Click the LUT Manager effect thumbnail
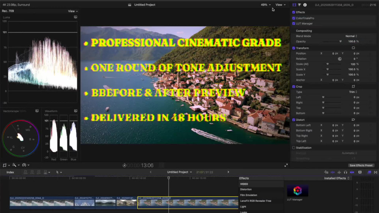379x213 pixels. pyautogui.click(x=298, y=191)
